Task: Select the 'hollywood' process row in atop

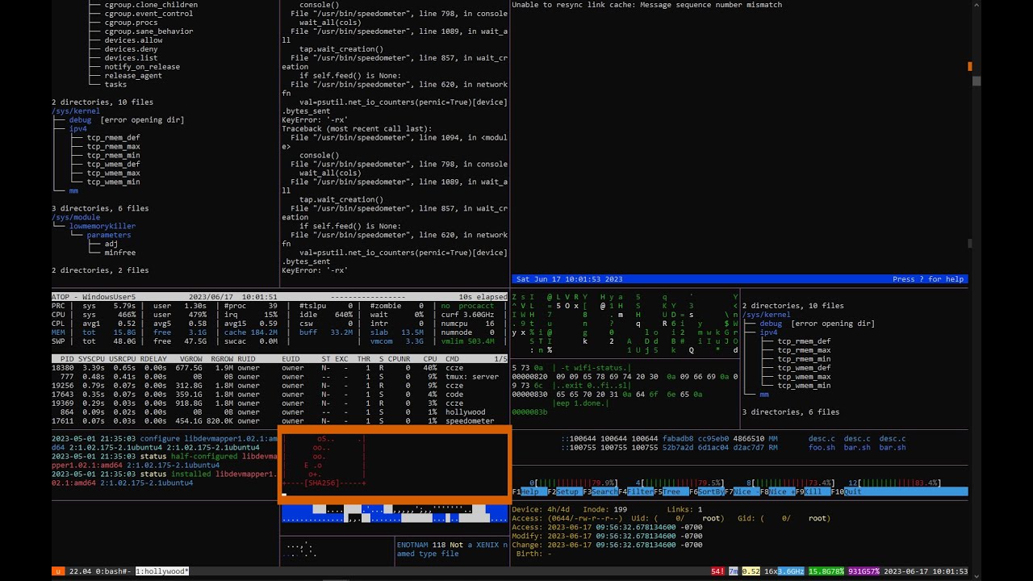Action: (x=279, y=412)
